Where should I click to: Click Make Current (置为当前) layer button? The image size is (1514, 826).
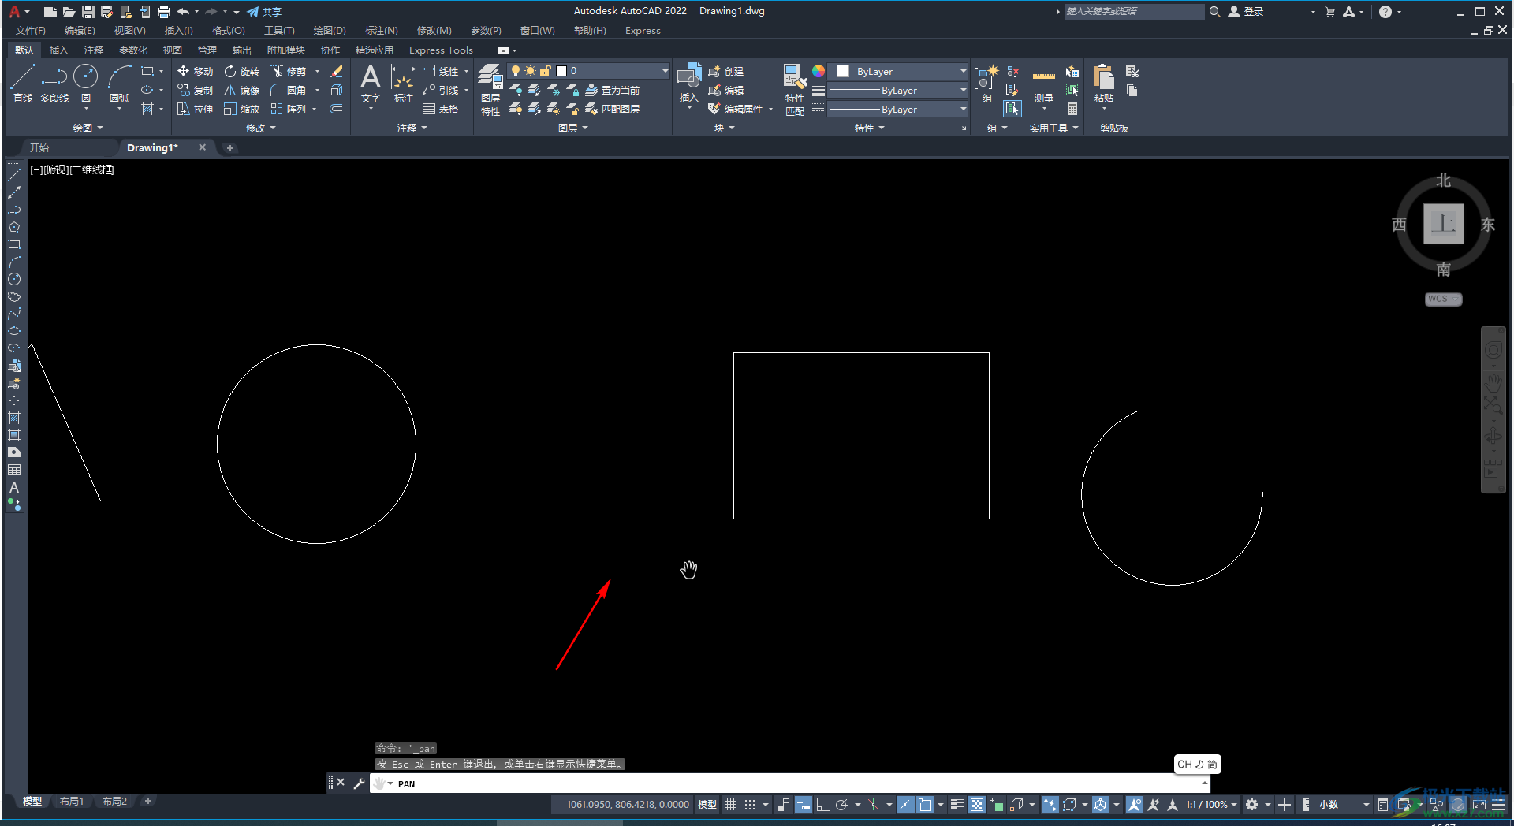point(613,90)
